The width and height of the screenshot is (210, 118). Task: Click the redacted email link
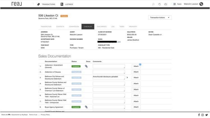point(109,42)
